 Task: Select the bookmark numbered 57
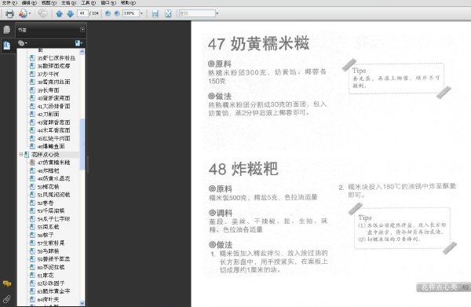pyautogui.click(x=51, y=243)
